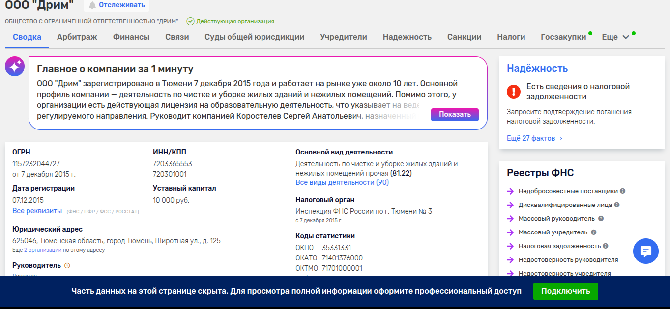Click ОКПО code 35331331
Screen dimensions: 670x309
click(x=337, y=248)
